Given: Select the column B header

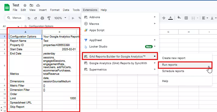Looking at the screenshot, I should (59, 32).
